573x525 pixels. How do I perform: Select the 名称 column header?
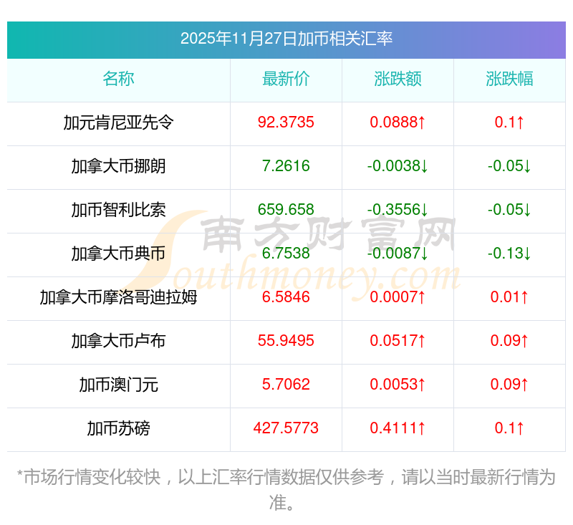[x=118, y=79]
